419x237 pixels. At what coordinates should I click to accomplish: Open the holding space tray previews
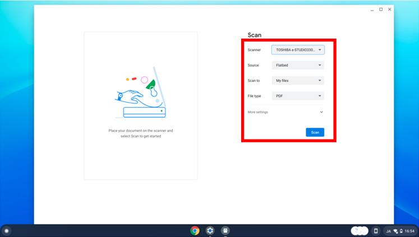(x=360, y=230)
